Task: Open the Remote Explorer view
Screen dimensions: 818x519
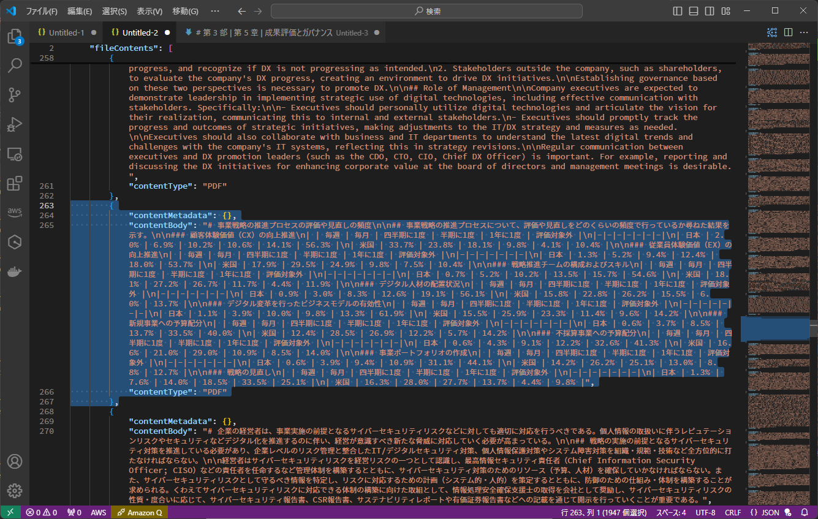Action: point(15,154)
